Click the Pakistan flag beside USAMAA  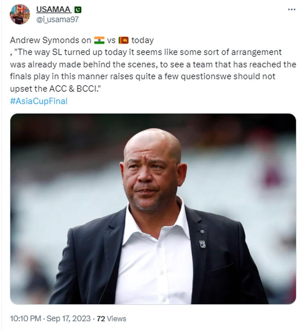coord(78,10)
